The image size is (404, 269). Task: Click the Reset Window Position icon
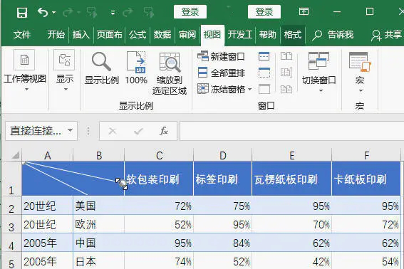point(286,90)
